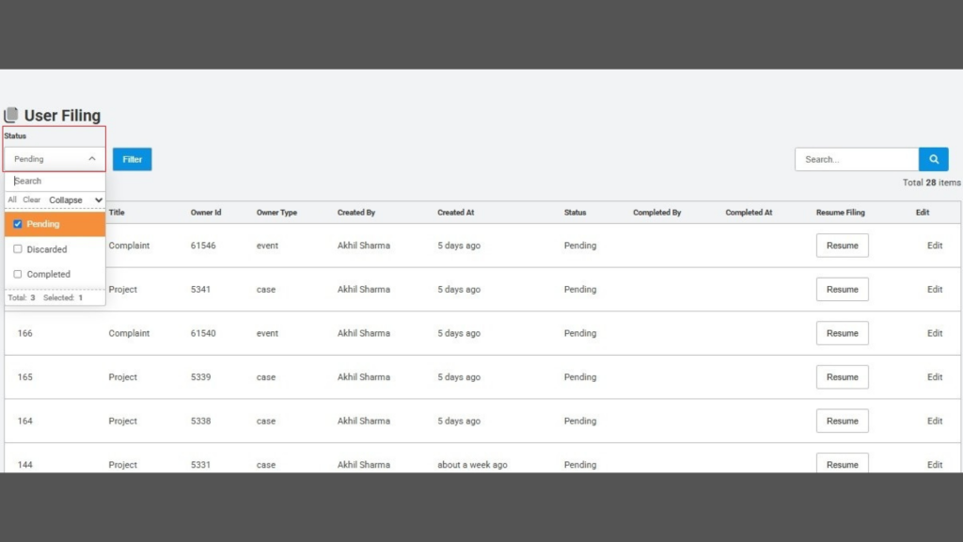Sort by the Owner Id column header
This screenshot has height=542, width=963.
[x=206, y=213]
